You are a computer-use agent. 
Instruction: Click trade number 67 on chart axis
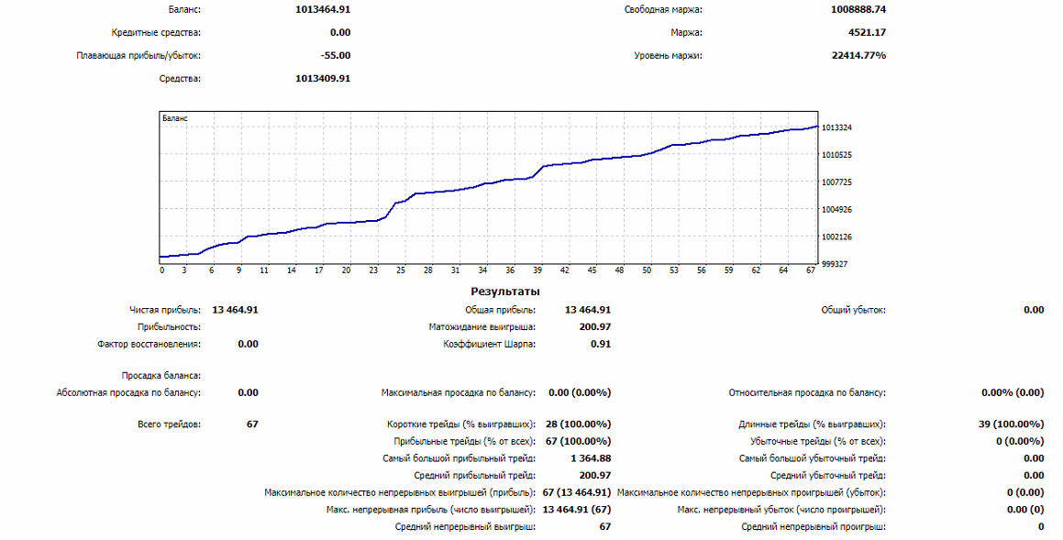(811, 270)
